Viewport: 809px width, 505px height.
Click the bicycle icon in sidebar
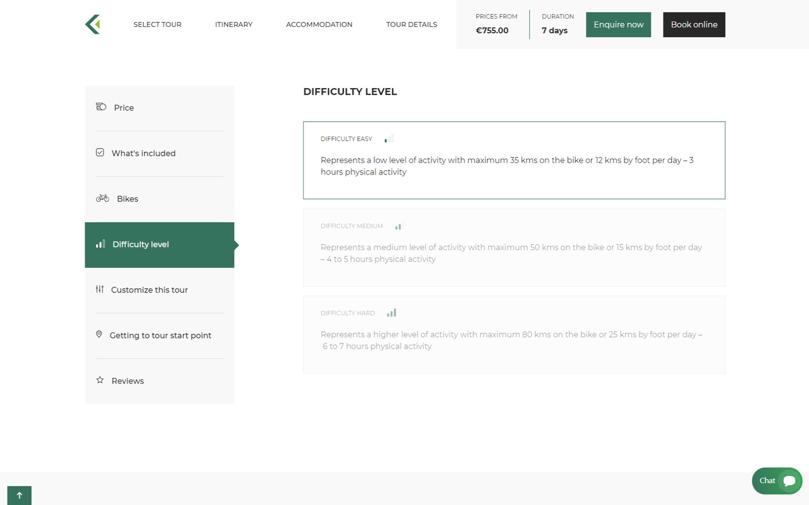tap(103, 198)
